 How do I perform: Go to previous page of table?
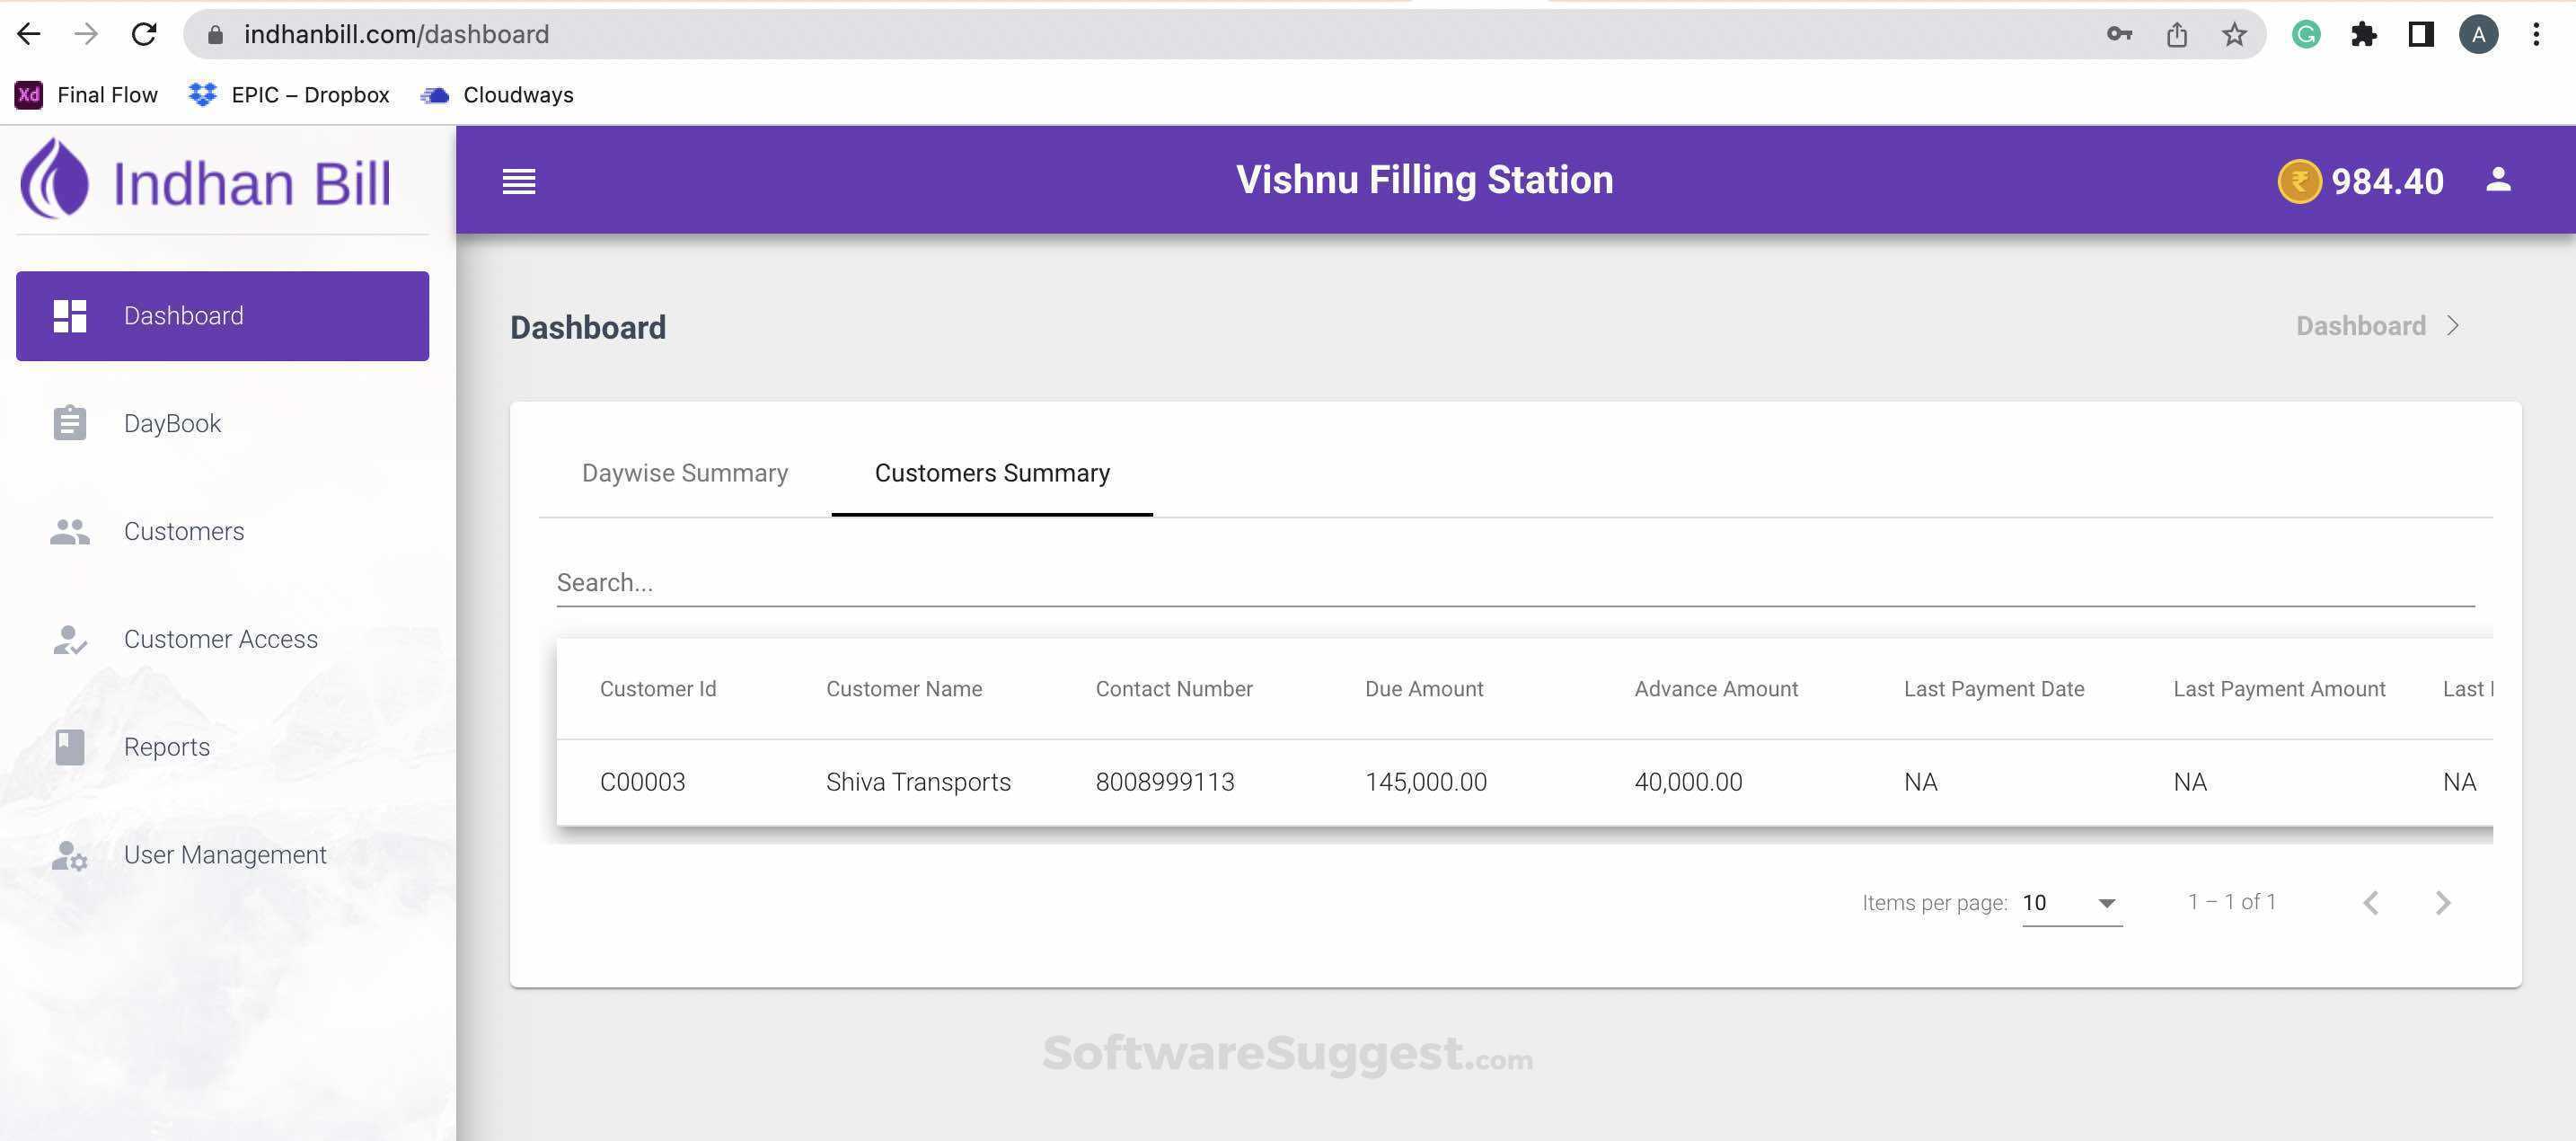[x=2370, y=903]
